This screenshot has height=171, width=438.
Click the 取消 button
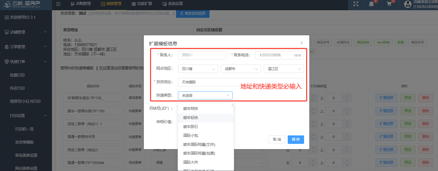pyautogui.click(x=277, y=139)
